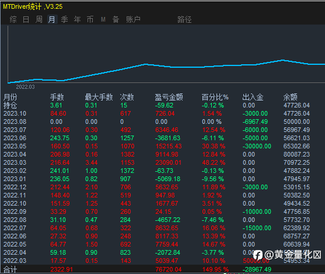
Task: Open the 日 daily statistics tab
Action: point(26,19)
